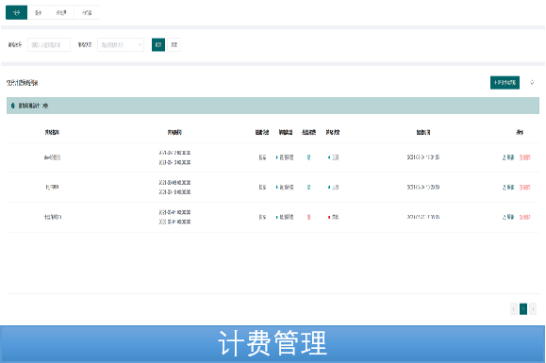Click the refresh icon right of the add button

(x=532, y=82)
